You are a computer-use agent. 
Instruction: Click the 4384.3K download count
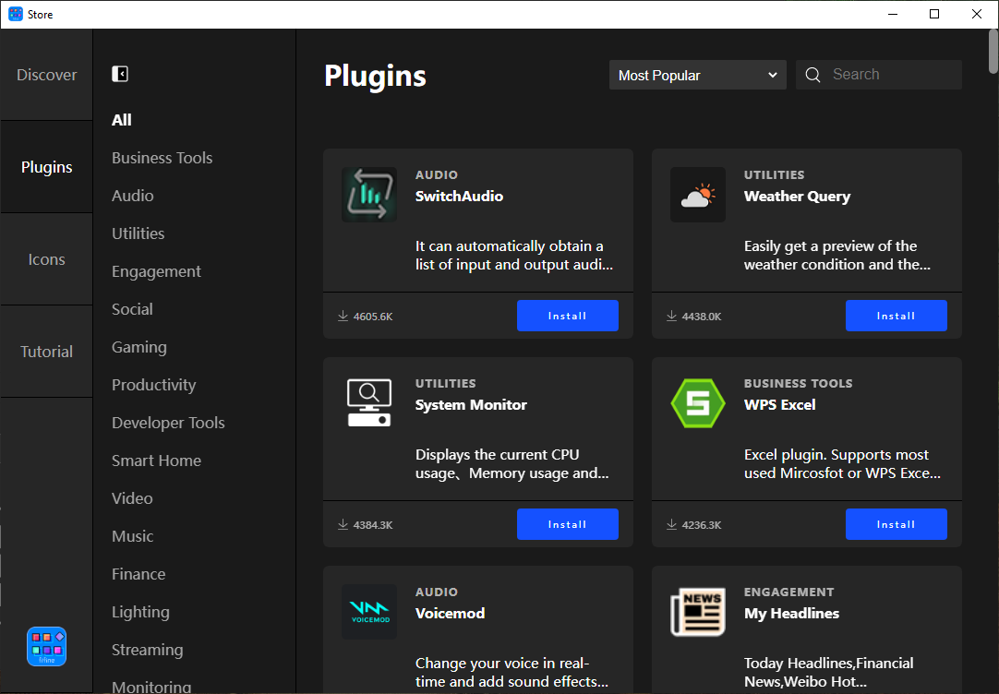point(373,525)
